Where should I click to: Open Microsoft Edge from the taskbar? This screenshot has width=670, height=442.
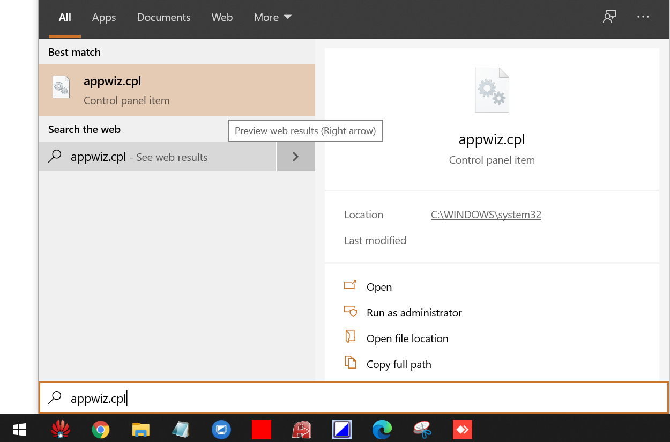coord(382,429)
